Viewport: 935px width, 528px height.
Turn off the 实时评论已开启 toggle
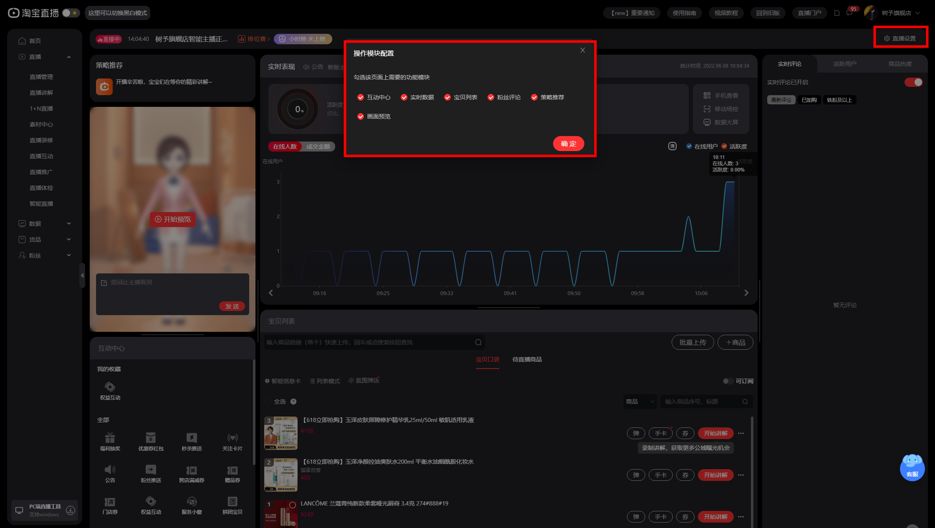pos(914,82)
